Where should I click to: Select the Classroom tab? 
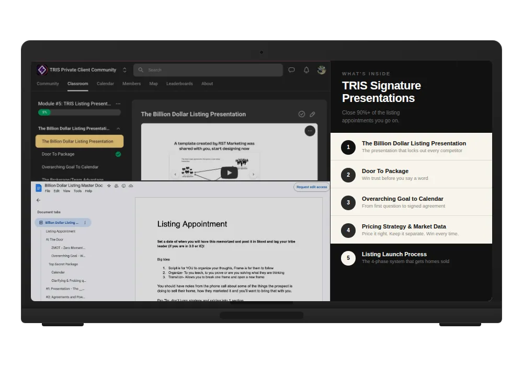coord(78,84)
